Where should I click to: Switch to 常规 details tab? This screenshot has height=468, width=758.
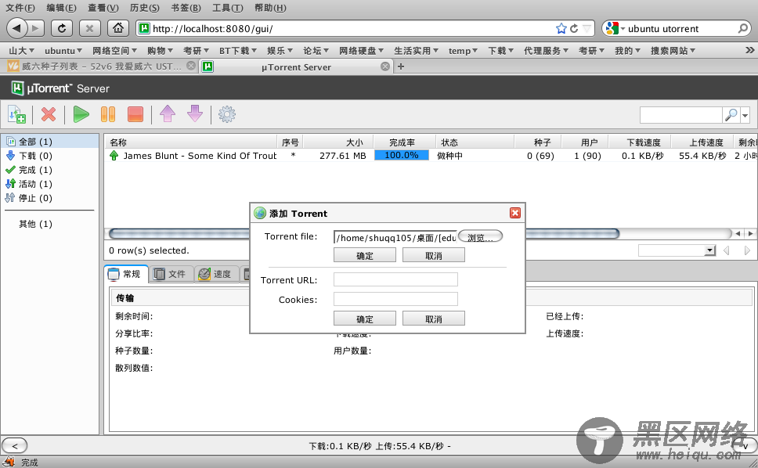[126, 274]
